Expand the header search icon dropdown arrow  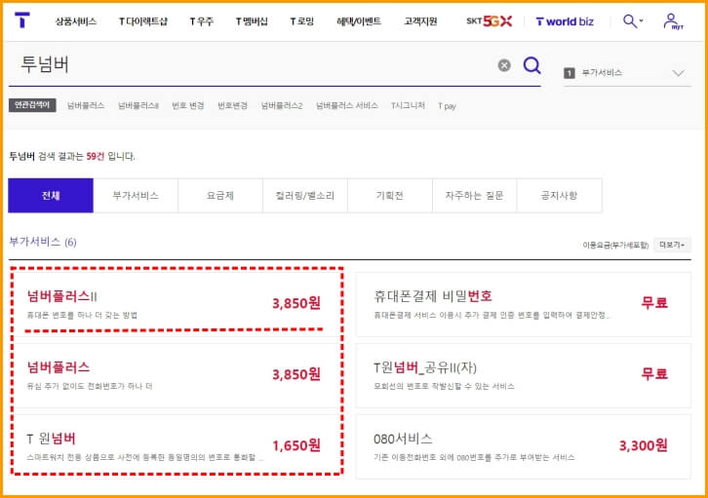pyautogui.click(x=641, y=20)
